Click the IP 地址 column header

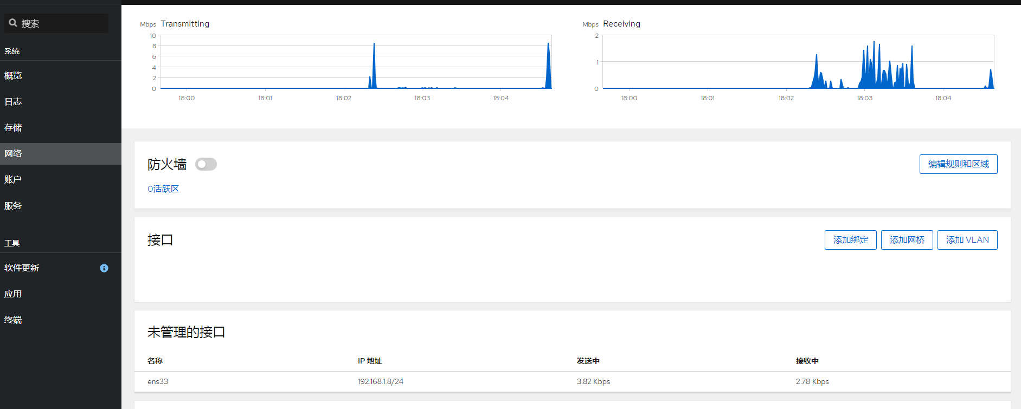(x=370, y=361)
